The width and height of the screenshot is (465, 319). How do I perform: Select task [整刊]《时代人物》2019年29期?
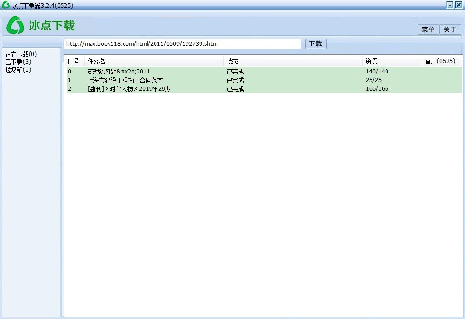coord(129,89)
